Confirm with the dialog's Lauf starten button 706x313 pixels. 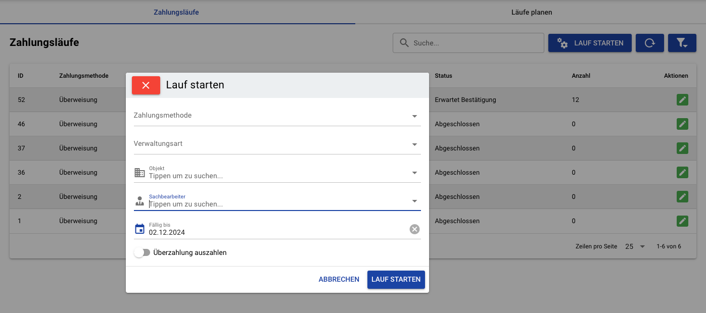[396, 279]
